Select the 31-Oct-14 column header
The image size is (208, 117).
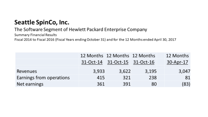[x=92, y=62]
